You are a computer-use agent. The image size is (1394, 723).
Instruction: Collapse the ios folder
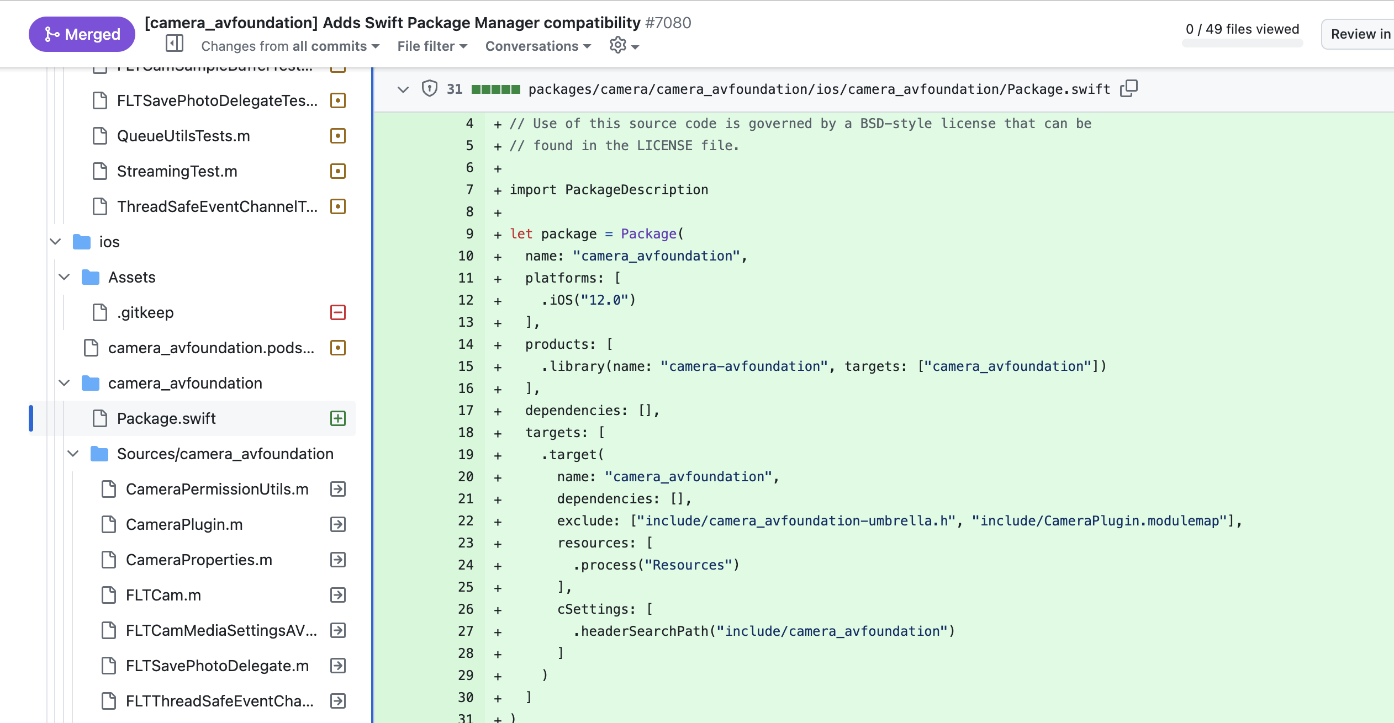(55, 242)
